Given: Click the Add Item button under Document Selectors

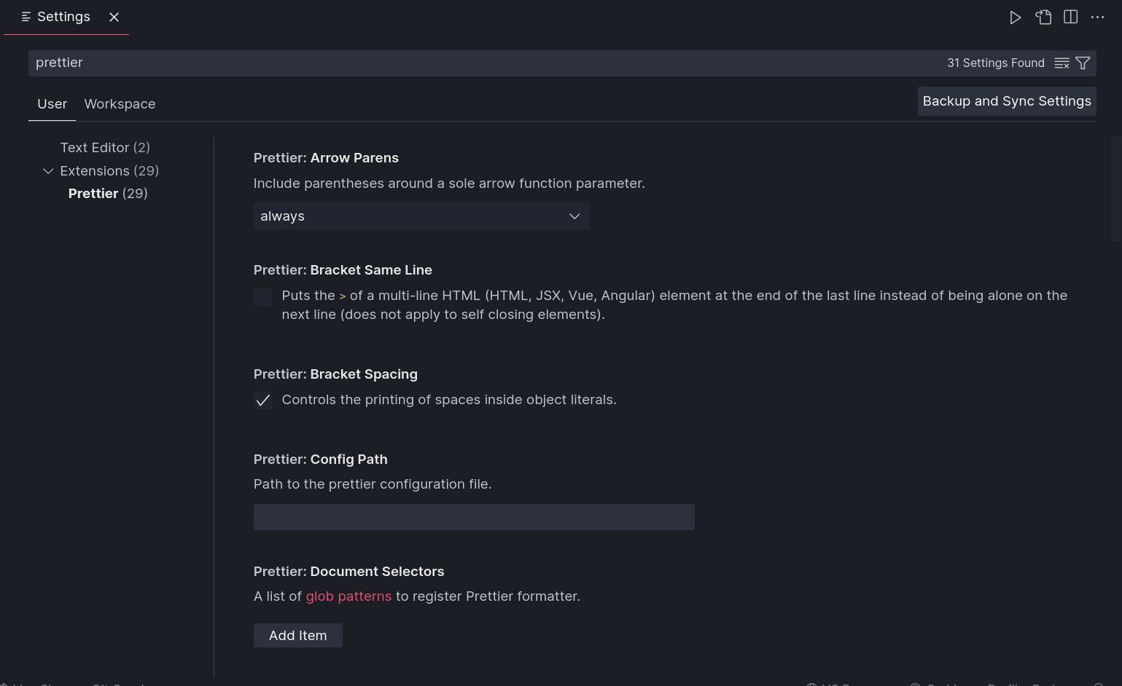Looking at the screenshot, I should click(297, 636).
